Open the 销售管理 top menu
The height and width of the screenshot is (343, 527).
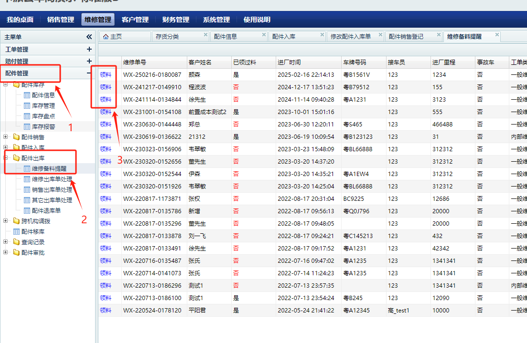click(61, 20)
